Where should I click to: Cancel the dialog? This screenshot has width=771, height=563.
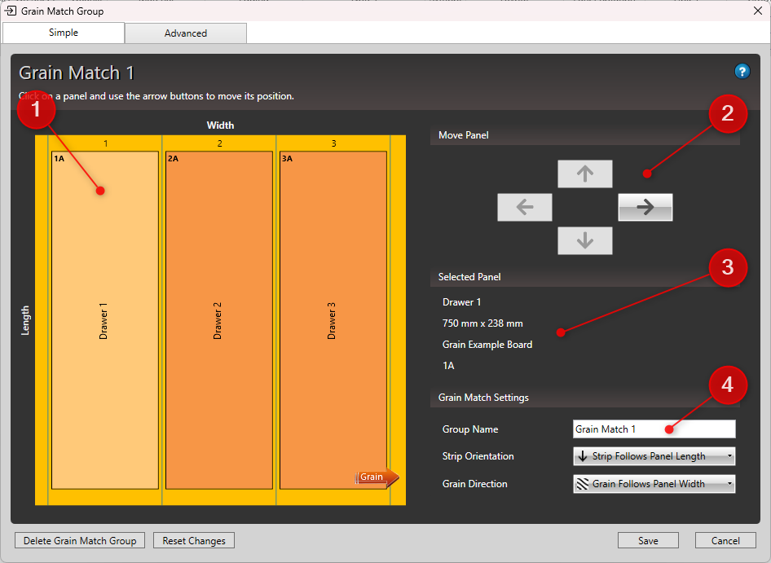click(x=725, y=540)
